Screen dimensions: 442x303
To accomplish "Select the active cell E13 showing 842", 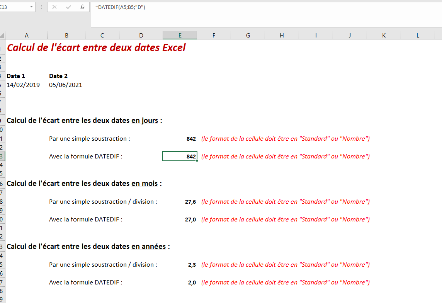I will coord(180,156).
